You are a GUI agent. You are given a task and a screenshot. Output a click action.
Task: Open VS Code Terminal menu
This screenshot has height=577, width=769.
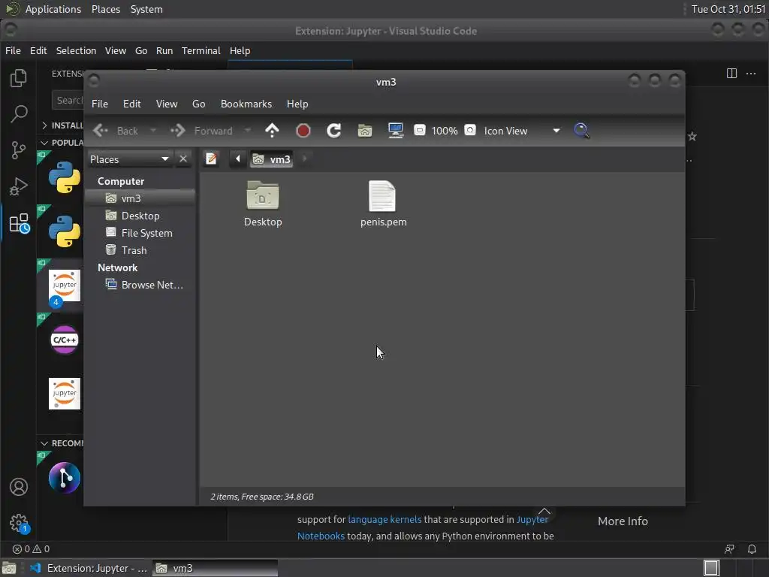pos(201,50)
